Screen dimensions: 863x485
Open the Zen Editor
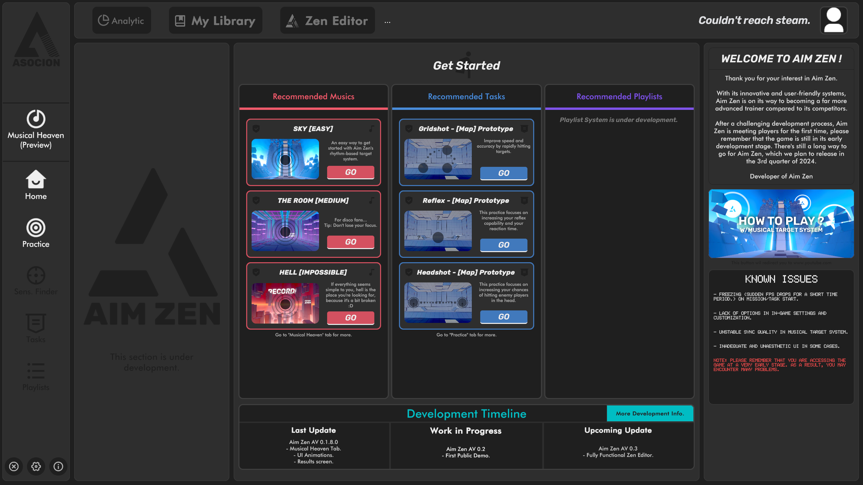(327, 20)
